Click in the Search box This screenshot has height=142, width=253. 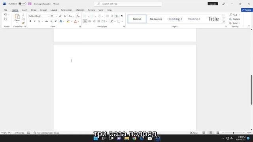coord(128,4)
